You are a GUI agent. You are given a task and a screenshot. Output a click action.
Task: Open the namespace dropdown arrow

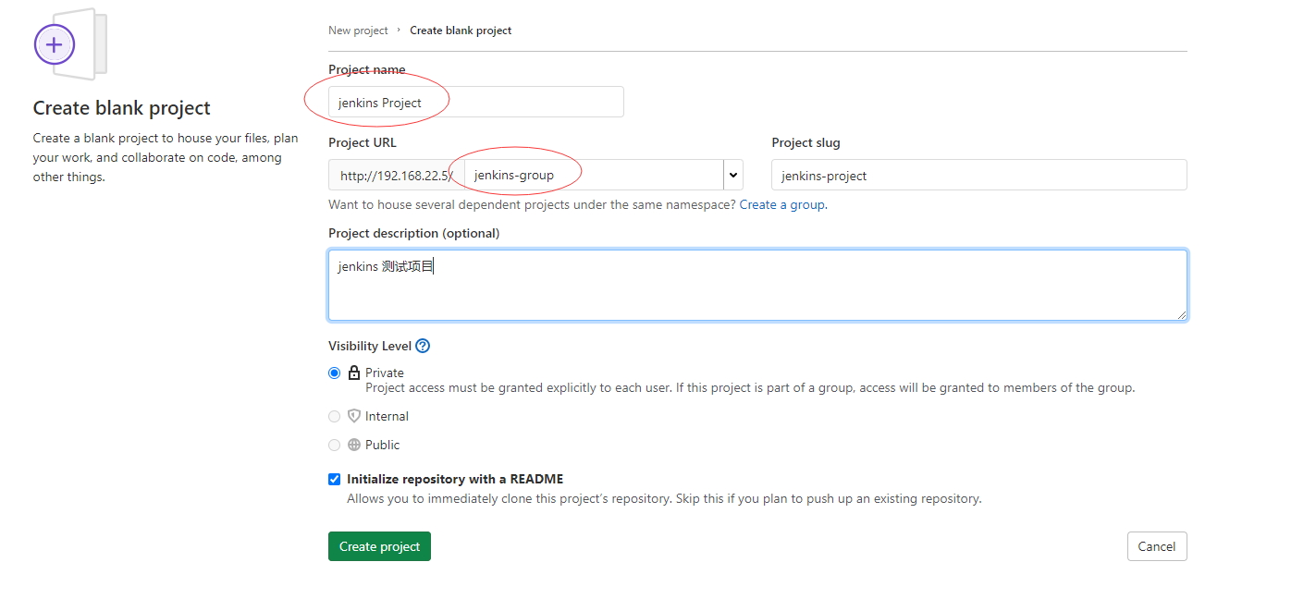click(x=733, y=175)
